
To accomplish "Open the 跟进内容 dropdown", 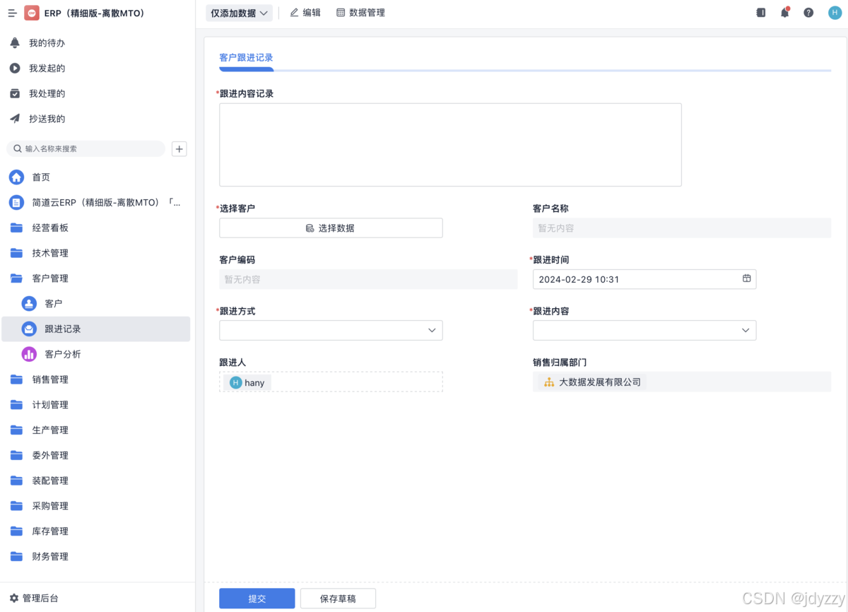I will (x=644, y=330).
